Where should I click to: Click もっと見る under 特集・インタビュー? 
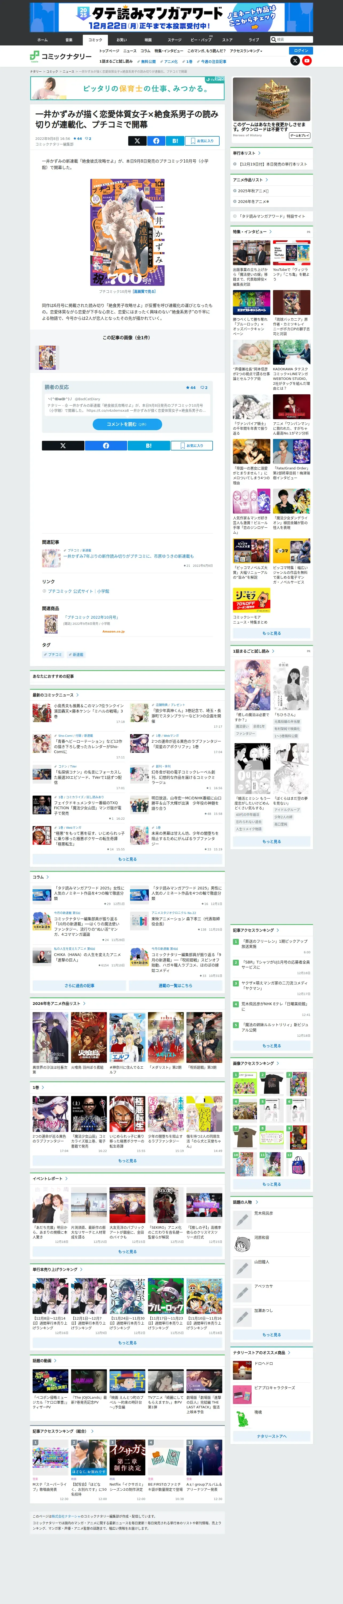point(271,633)
